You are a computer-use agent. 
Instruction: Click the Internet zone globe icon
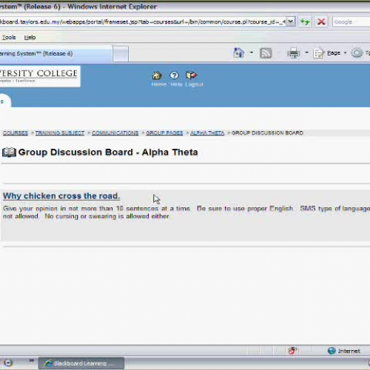[x=332, y=351]
